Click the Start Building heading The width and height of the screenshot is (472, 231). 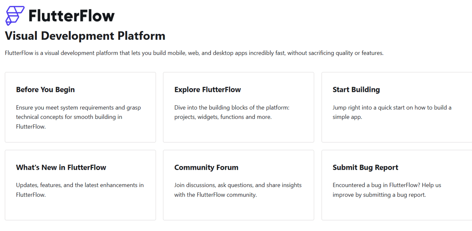click(x=356, y=90)
